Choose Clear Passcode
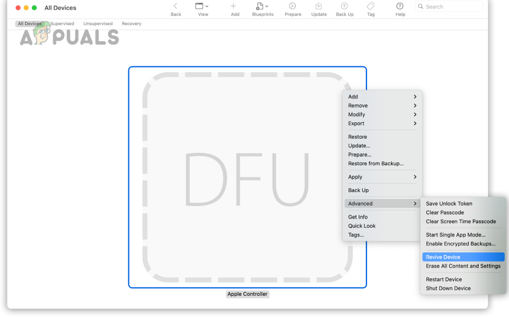 445,212
